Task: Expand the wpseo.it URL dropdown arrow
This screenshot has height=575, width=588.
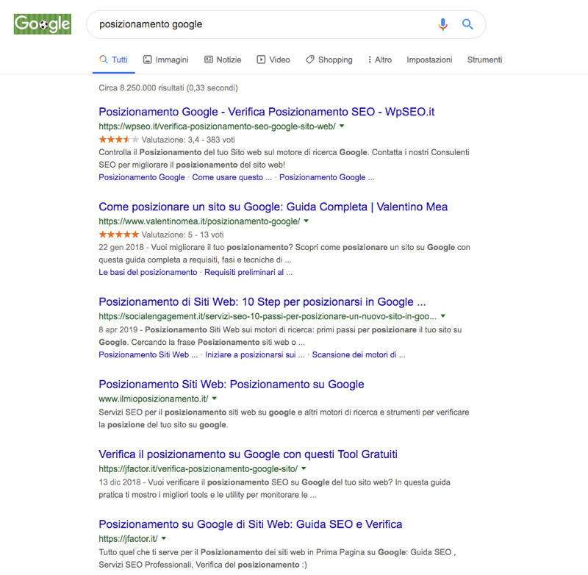Action: click(342, 126)
